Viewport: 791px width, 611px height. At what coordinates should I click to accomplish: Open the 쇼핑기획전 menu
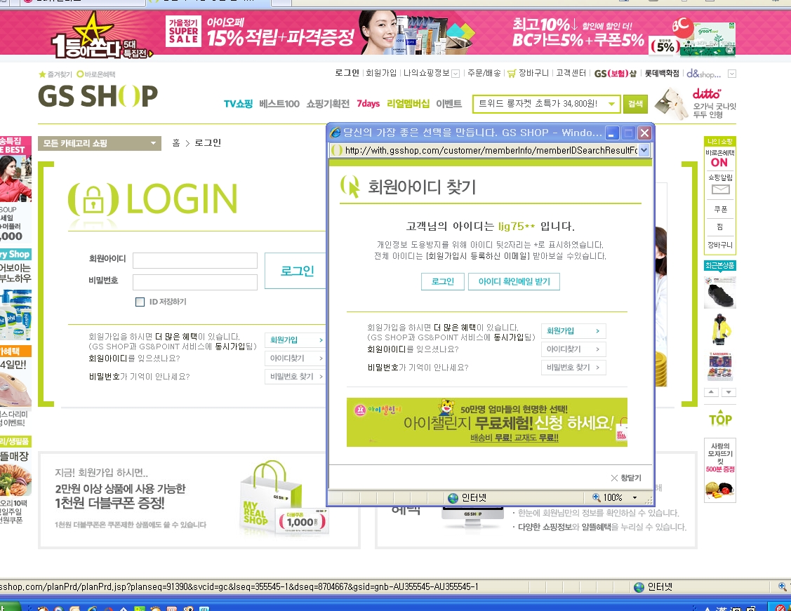pos(328,104)
